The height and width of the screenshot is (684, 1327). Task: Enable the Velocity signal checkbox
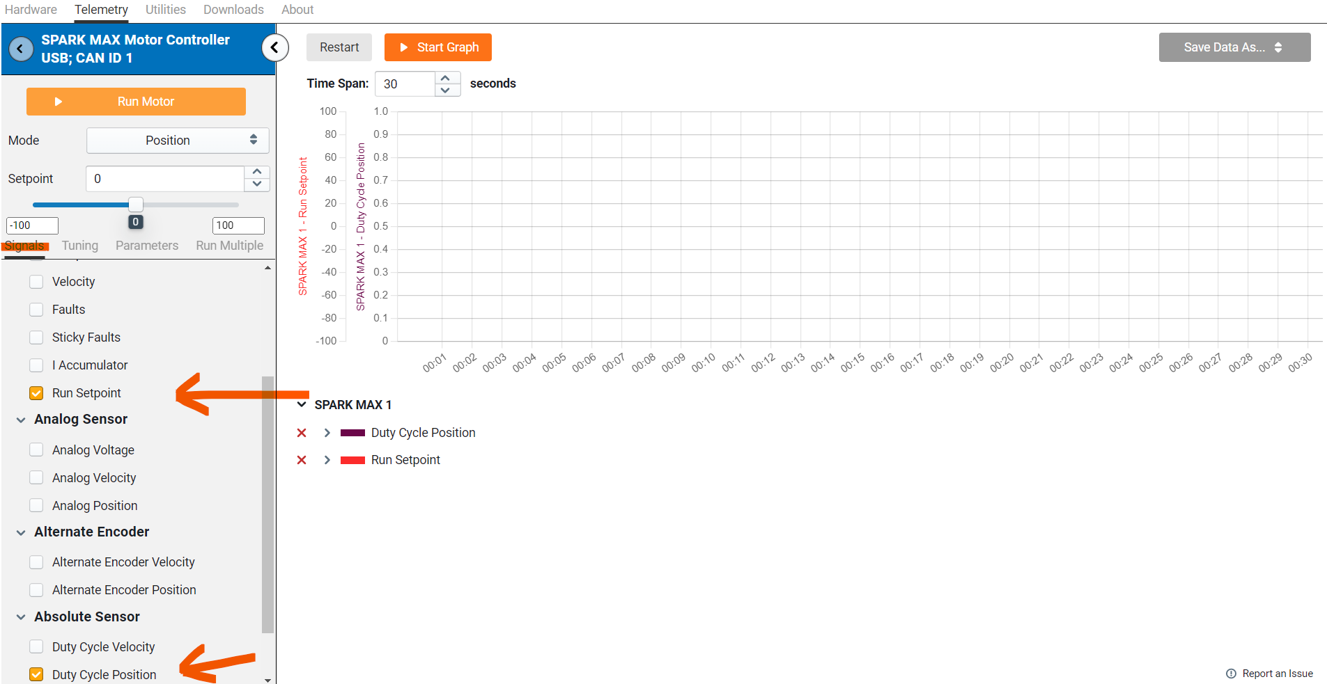36,282
